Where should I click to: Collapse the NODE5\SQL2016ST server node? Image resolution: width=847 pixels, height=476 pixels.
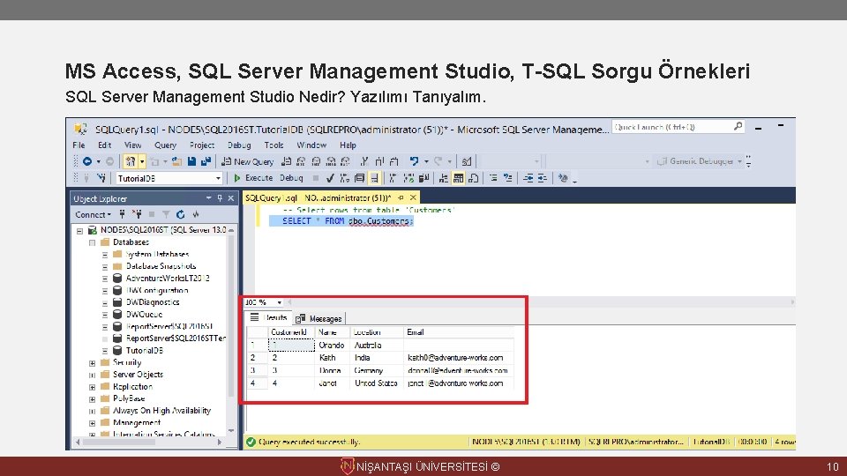point(80,230)
